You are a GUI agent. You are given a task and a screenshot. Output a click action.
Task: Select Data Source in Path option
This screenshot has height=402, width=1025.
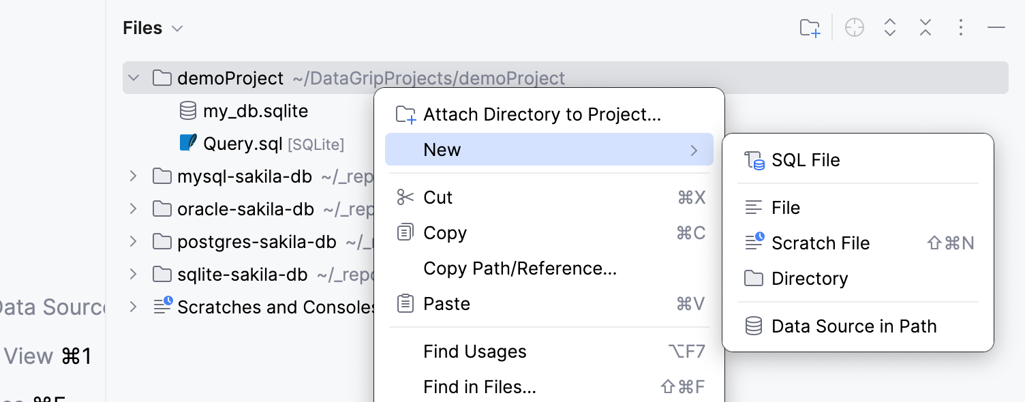click(x=854, y=326)
